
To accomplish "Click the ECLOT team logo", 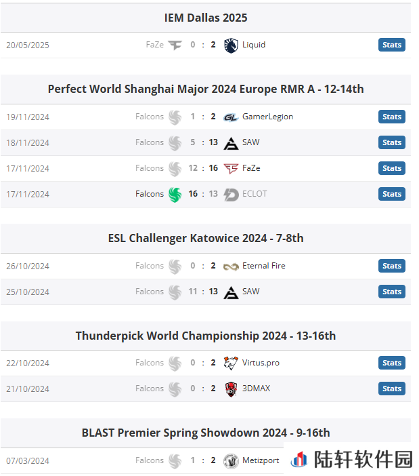I will (231, 195).
